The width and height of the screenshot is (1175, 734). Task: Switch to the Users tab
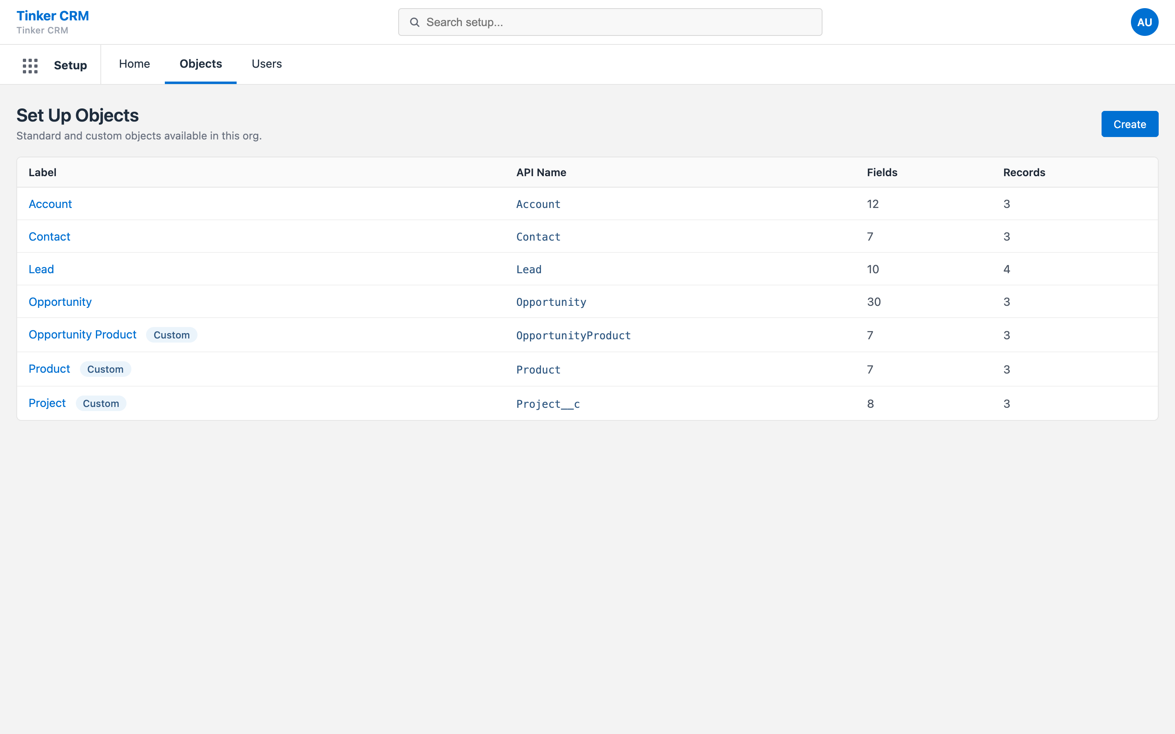point(266,64)
